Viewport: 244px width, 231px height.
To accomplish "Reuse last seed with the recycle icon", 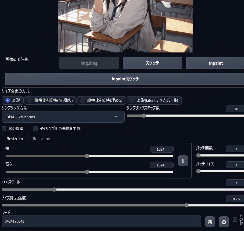I will (x=224, y=222).
